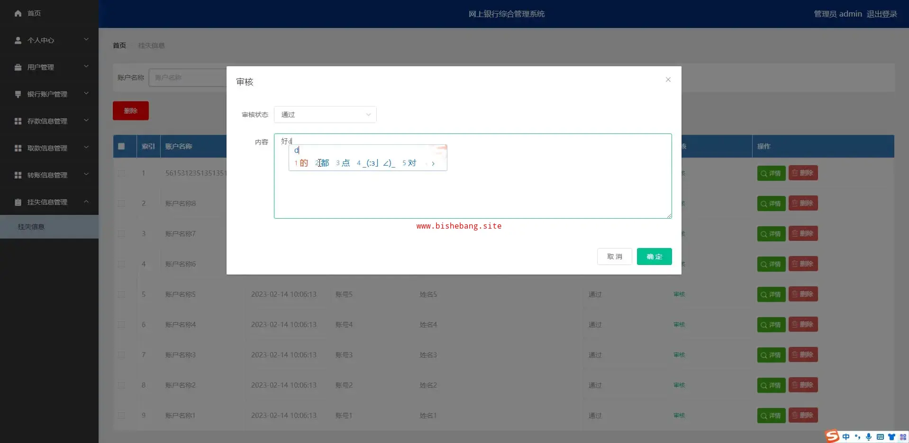Screen dimensions: 909x443
Task: Click the 审核 link in row 账户名称2
Action: tap(680, 385)
